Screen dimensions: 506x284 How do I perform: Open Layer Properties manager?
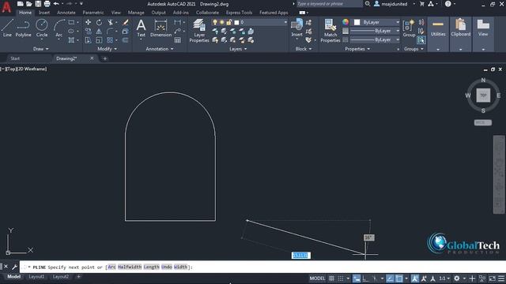[x=199, y=31]
